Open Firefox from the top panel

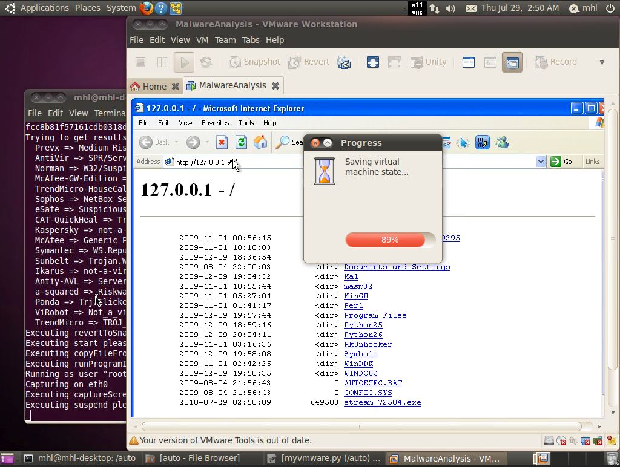tap(147, 8)
